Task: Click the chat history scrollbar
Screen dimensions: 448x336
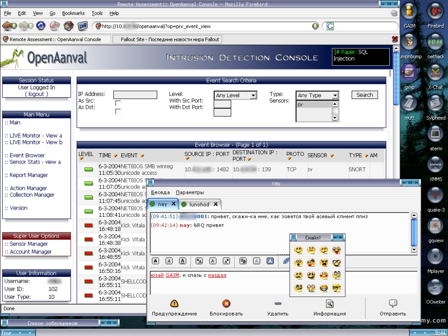Action: tap(414, 232)
